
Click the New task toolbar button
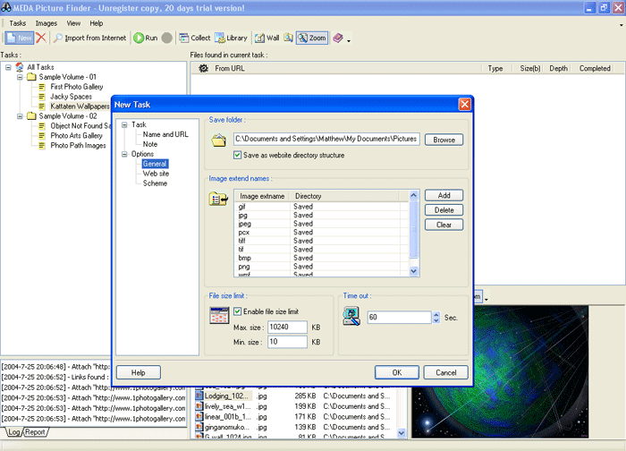pos(20,38)
